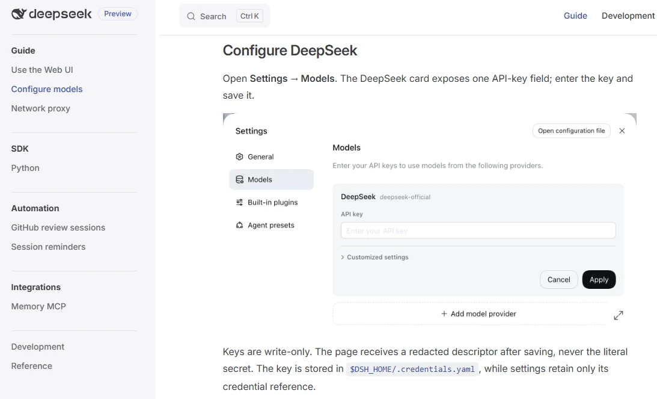The height and width of the screenshot is (399, 657).
Task: Click the Apply button
Action: [599, 279]
